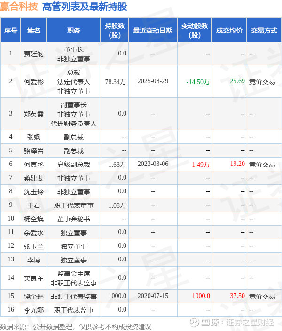Click the 雪球 logo icon
Screen dimensions: 282x331
click(194, 323)
